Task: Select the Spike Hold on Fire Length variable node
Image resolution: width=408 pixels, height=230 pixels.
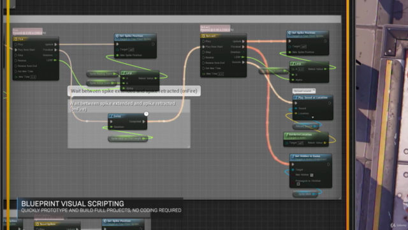Action: tap(127, 139)
